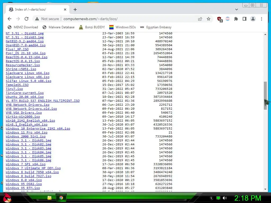Download Windows_10_Enterprise_21H2_x64.iso

pos(38,129)
